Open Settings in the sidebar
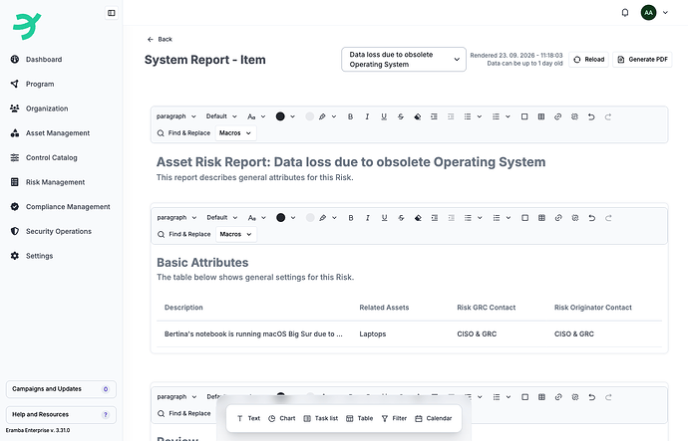Screen dimensions: 688x441 tap(39, 256)
